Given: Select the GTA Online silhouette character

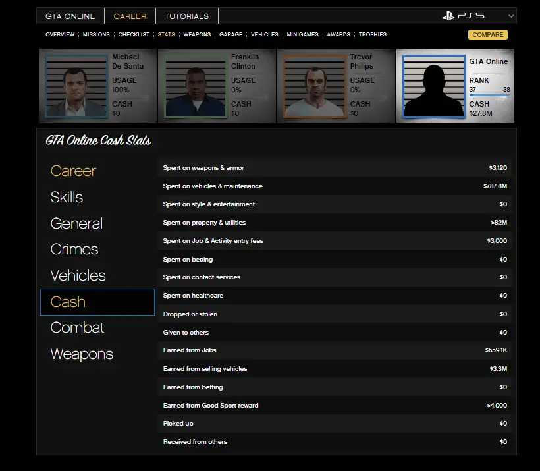Looking at the screenshot, I should point(433,86).
